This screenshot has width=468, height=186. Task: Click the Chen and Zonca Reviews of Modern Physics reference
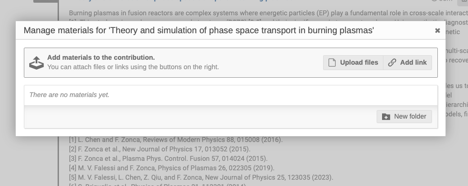click(175, 140)
